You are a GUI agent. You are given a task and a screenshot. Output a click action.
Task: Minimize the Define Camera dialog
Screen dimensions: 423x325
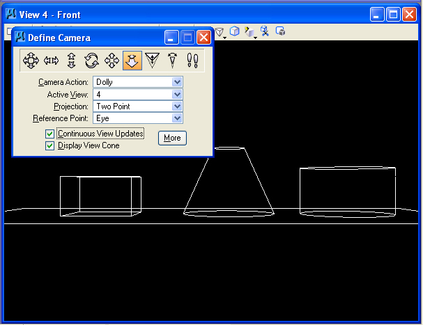(171, 37)
